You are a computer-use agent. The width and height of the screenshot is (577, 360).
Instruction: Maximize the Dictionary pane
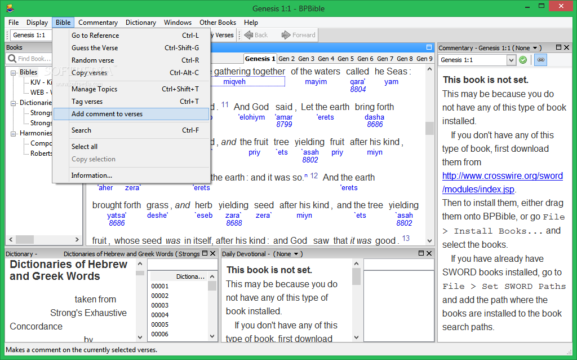pos(205,253)
